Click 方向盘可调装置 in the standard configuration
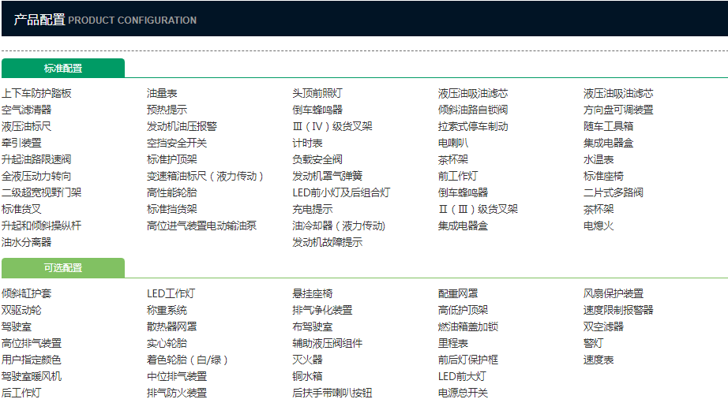Image resolution: width=728 pixels, height=414 pixels. coord(618,110)
